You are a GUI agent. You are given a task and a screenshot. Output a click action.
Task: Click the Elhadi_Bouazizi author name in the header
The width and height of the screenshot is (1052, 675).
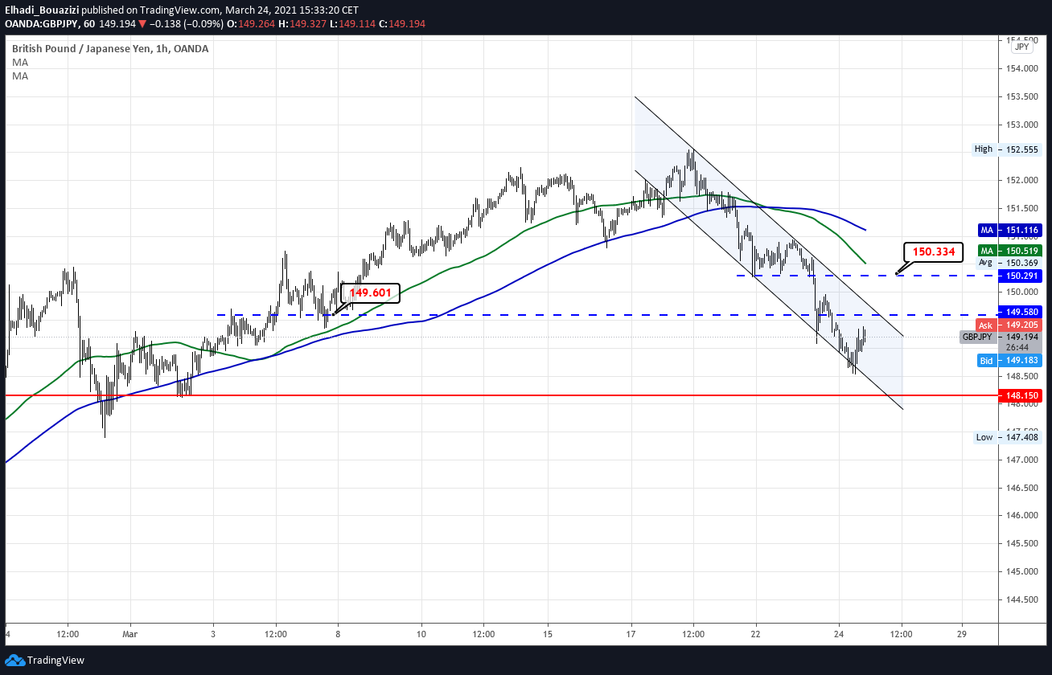42,10
